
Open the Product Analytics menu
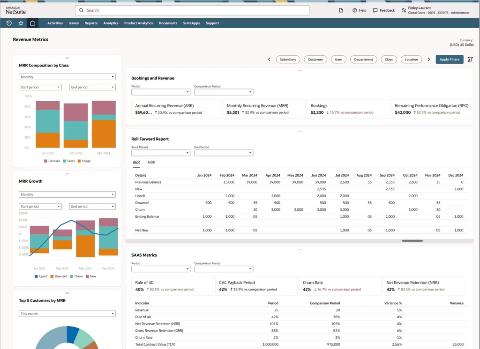[138, 23]
